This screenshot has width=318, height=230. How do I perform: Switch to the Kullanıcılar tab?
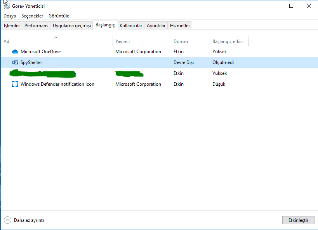click(131, 26)
